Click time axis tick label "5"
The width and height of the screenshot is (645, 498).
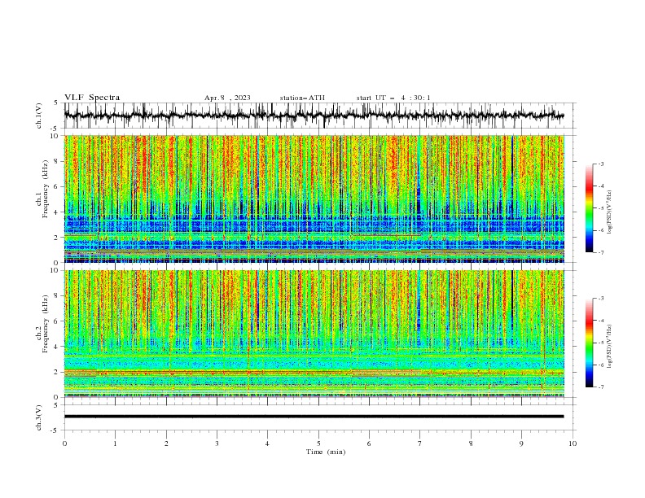[x=318, y=443]
